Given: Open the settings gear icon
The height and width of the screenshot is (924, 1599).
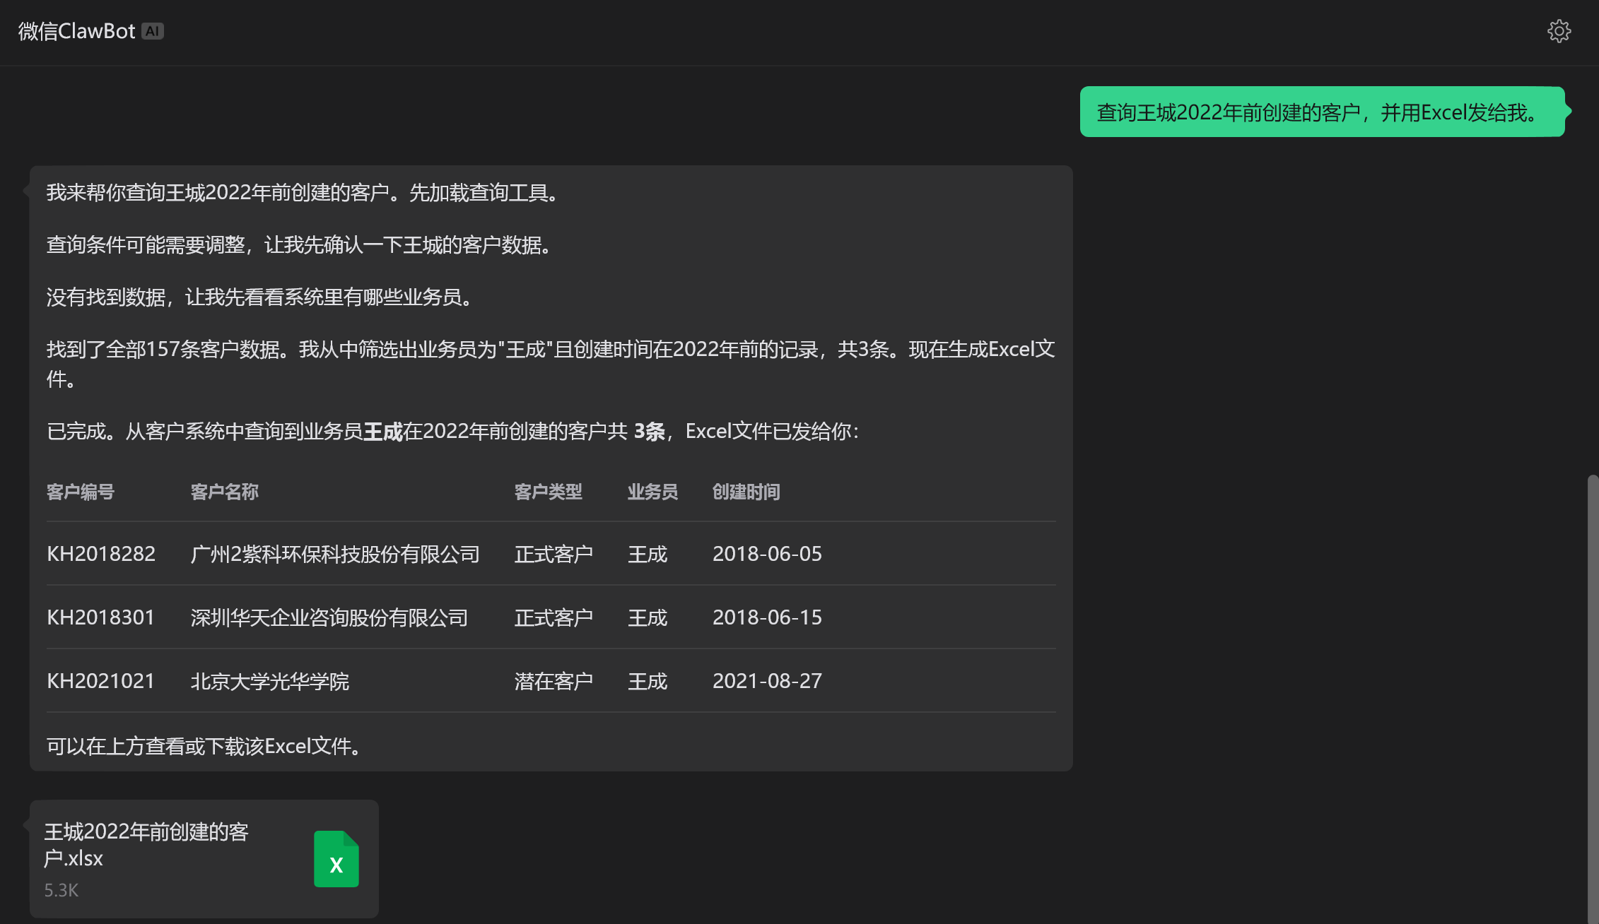Looking at the screenshot, I should 1559,31.
